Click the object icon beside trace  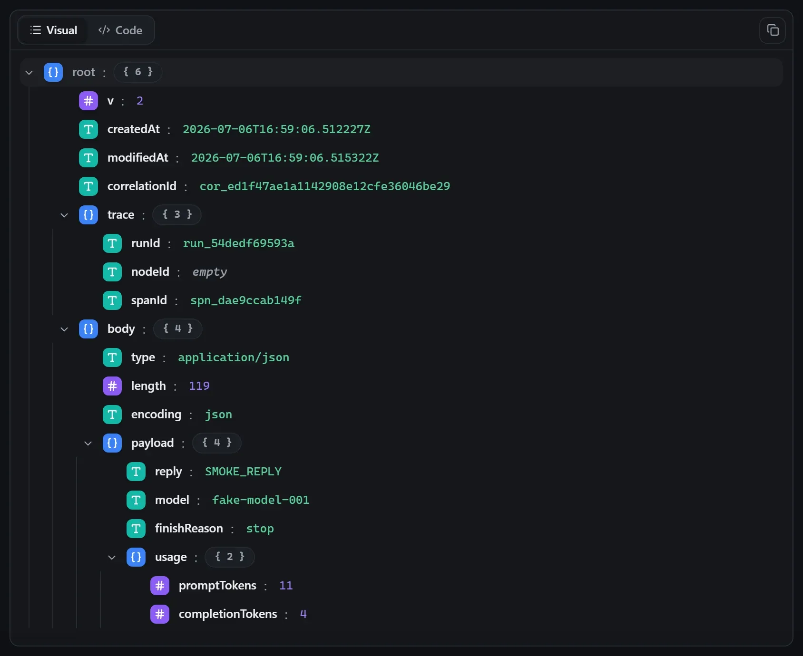click(x=88, y=215)
